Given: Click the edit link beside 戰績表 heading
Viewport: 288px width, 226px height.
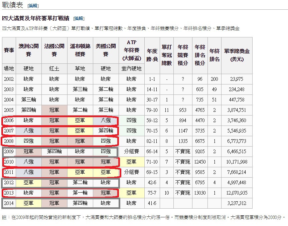Looking at the screenshot, I should click(33, 6).
